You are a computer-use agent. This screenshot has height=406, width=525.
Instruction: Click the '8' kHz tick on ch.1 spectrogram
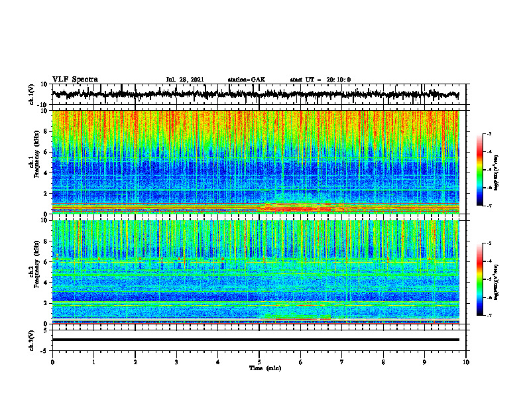pyautogui.click(x=46, y=131)
